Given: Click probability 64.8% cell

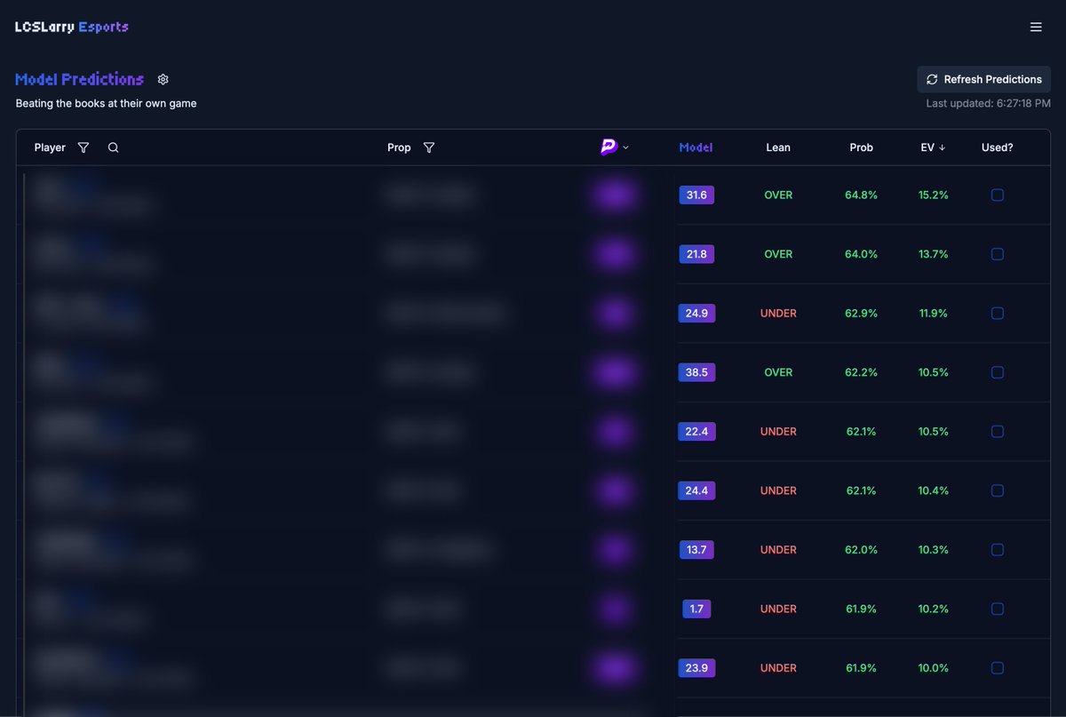Looking at the screenshot, I should [x=861, y=195].
